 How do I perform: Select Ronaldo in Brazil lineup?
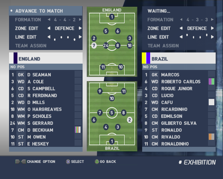[171, 130]
